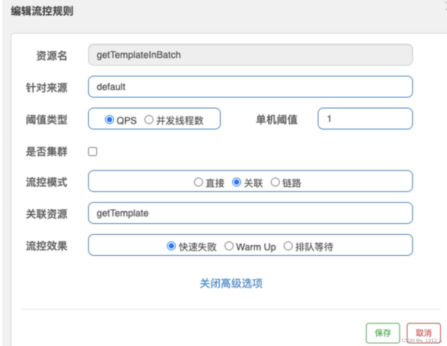Select the 并发线程数 radio option
This screenshot has height=346, width=447.
(149, 120)
